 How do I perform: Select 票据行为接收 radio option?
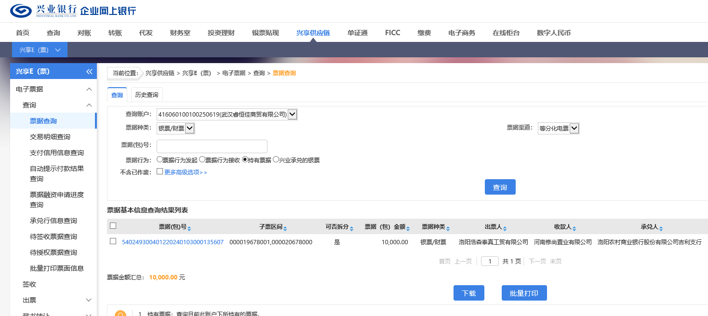tap(202, 159)
